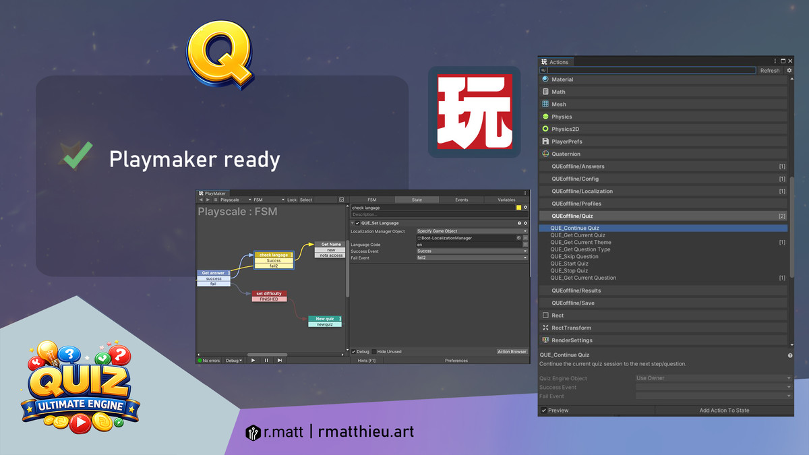809x455 pixels.
Task: Select the Actions window tab
Action: pos(556,62)
